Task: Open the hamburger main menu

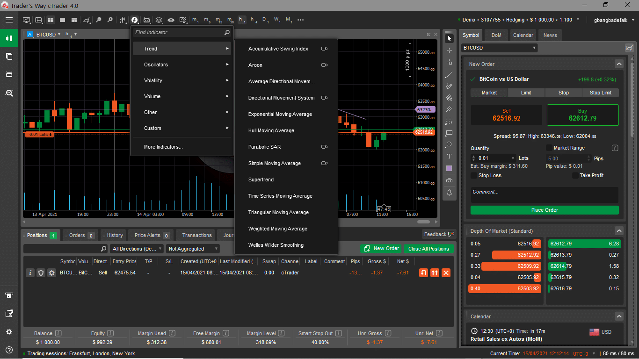Action: [9, 20]
